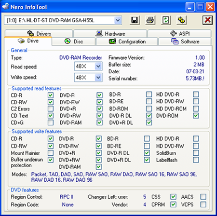This screenshot has height=216, width=217.
Task: Switch to the Configuration tab
Action: 127,41
